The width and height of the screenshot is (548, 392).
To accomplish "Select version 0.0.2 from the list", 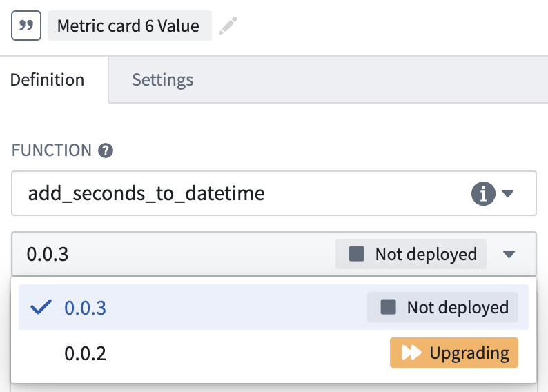I will point(273,353).
